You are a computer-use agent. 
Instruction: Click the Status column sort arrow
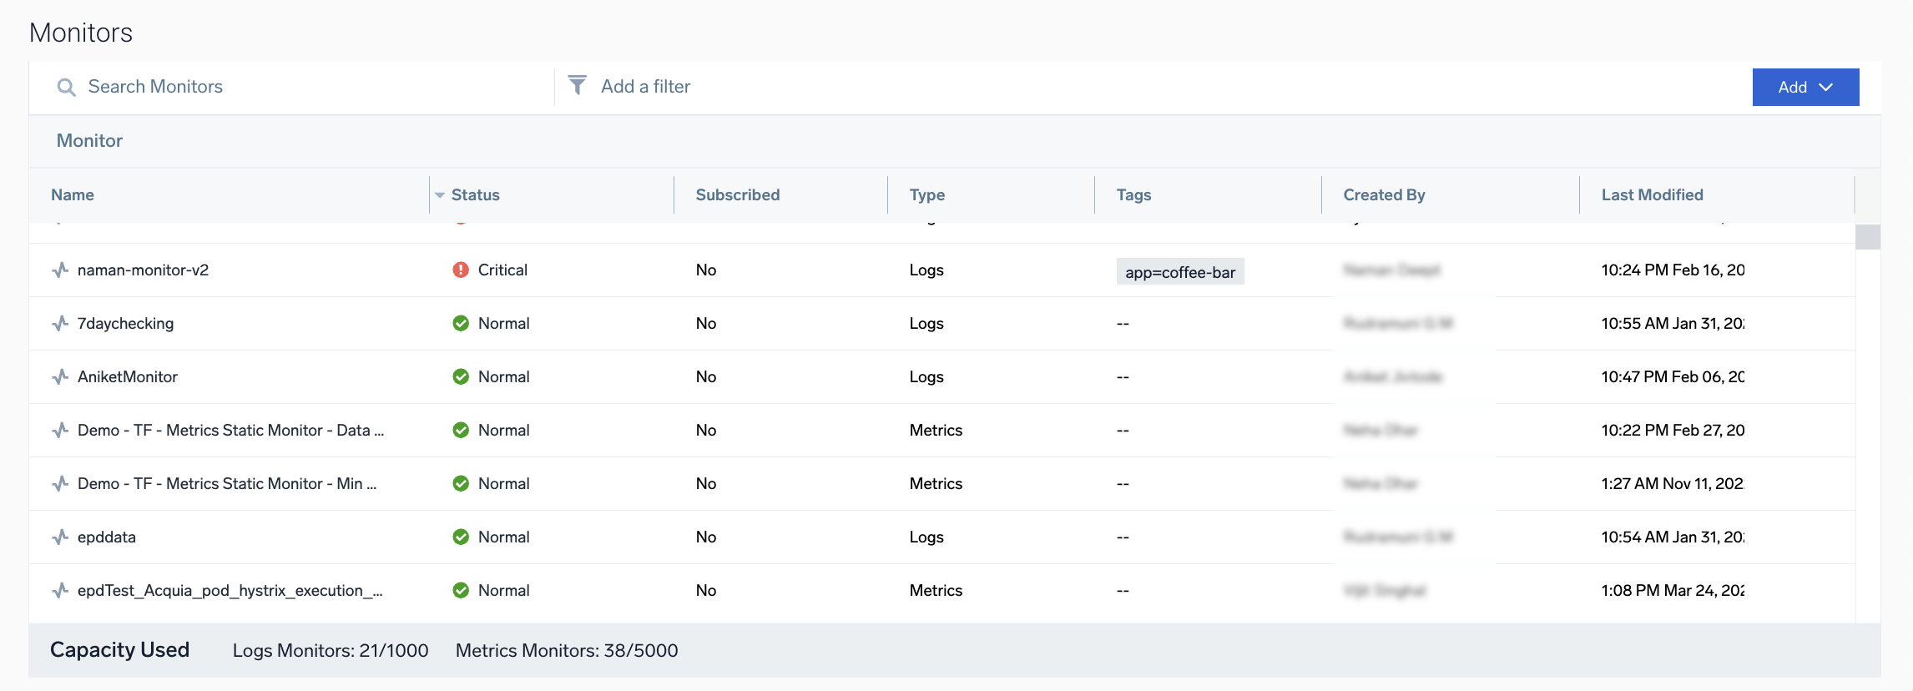[x=440, y=195]
